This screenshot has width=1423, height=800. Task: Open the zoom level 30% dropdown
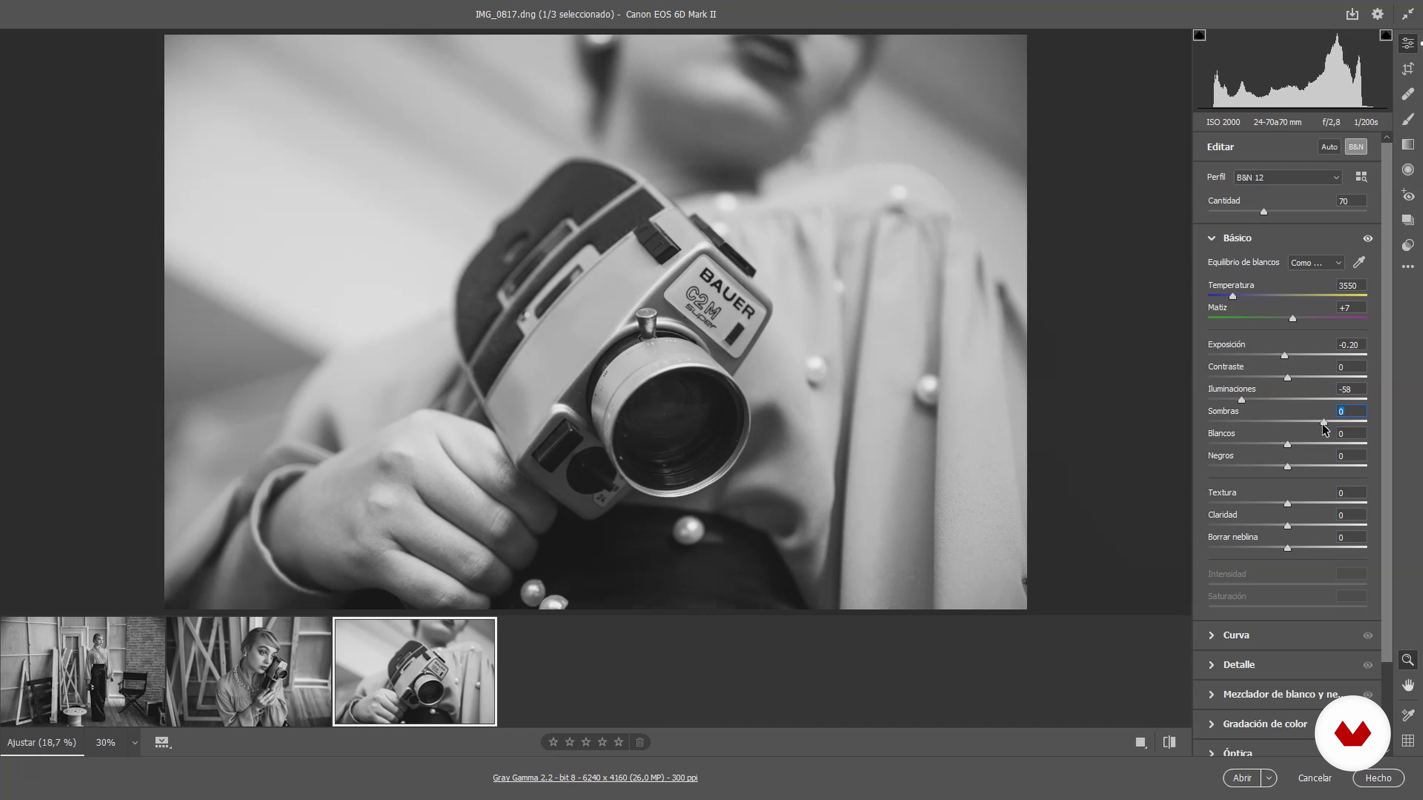[134, 743]
